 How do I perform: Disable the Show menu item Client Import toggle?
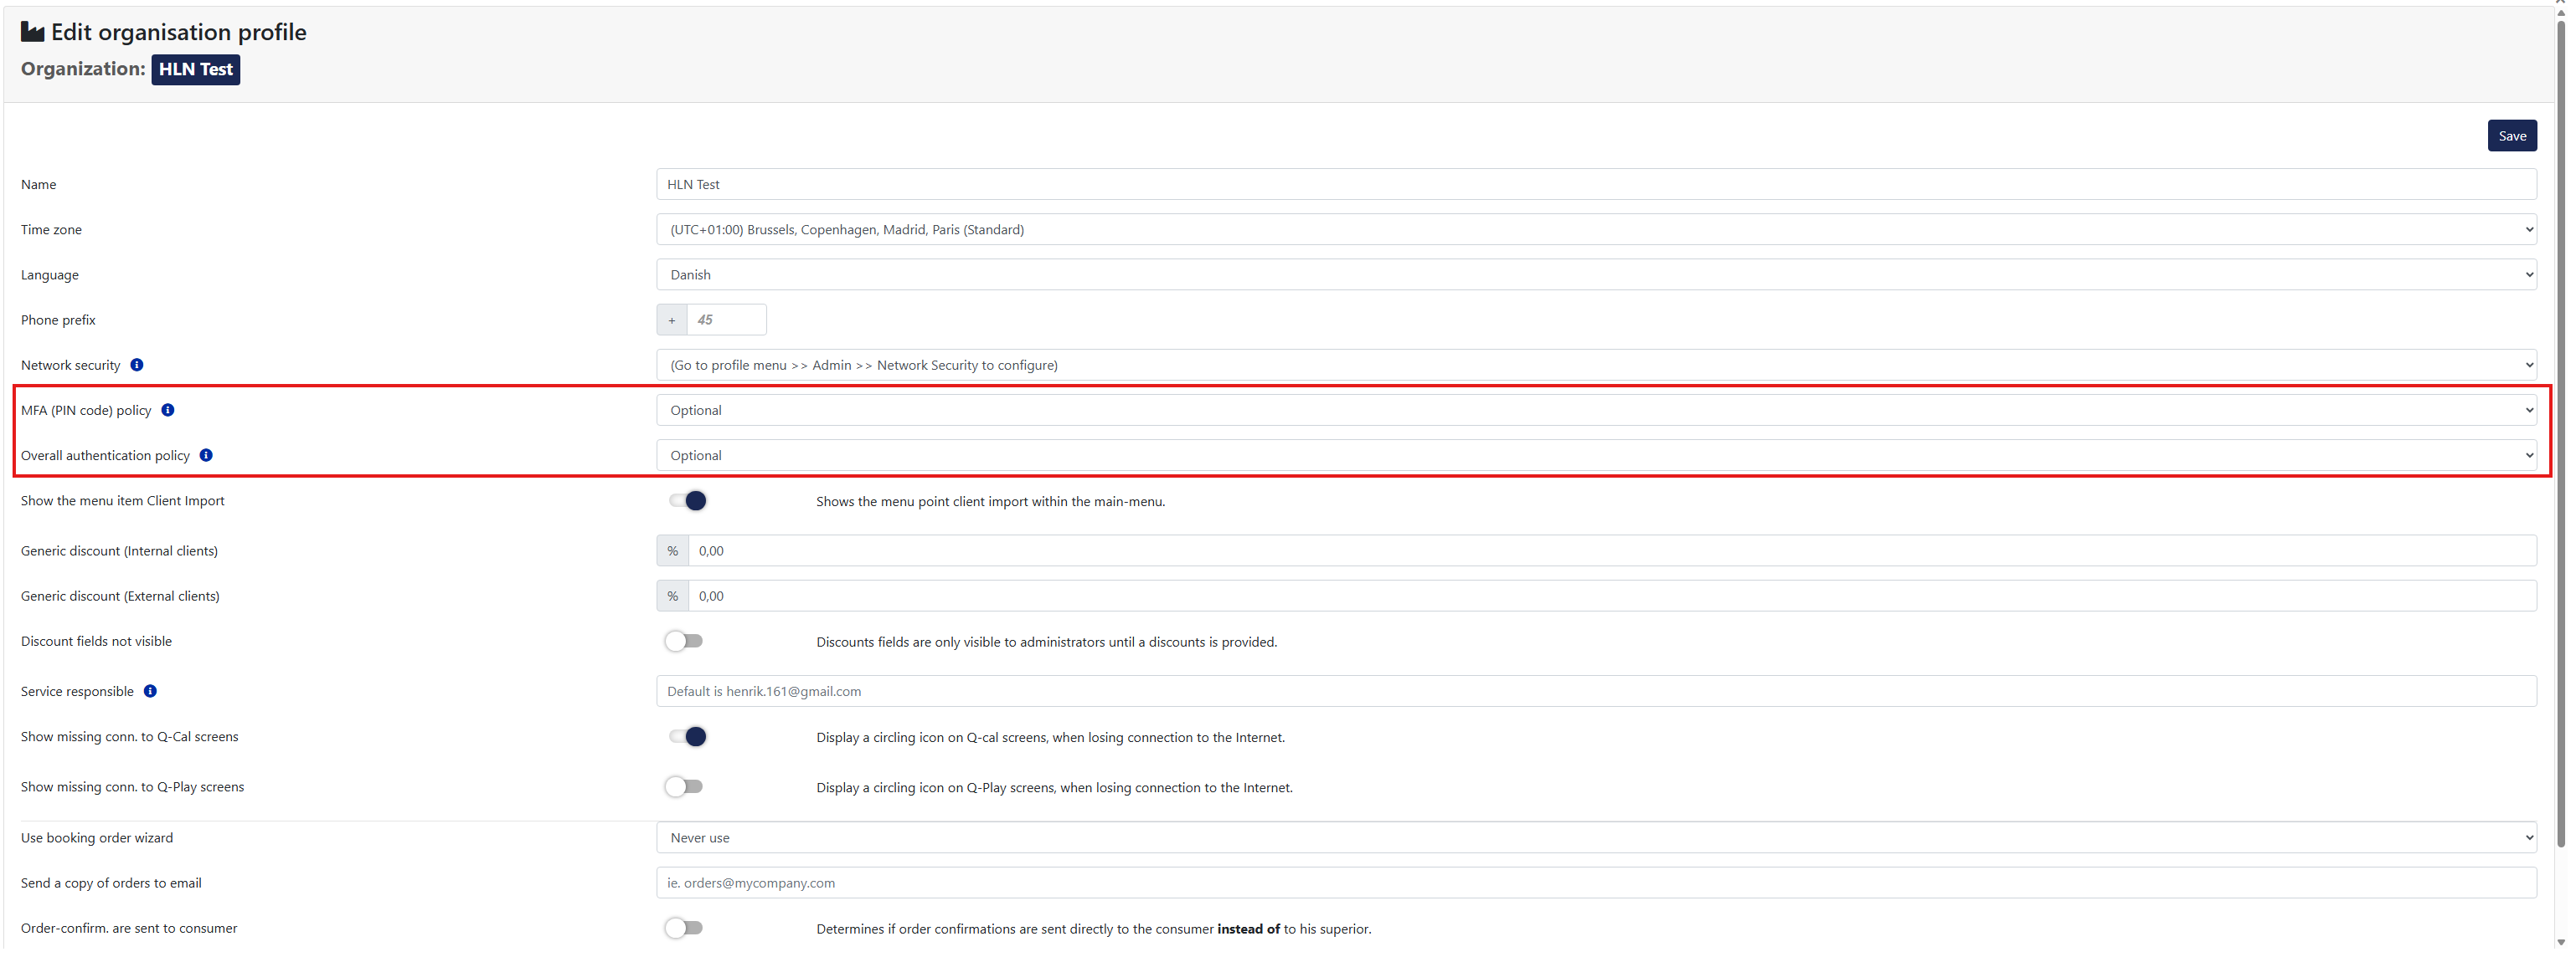[x=687, y=500]
